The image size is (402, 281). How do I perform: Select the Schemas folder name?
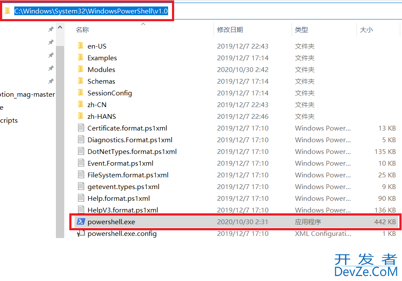tap(101, 82)
